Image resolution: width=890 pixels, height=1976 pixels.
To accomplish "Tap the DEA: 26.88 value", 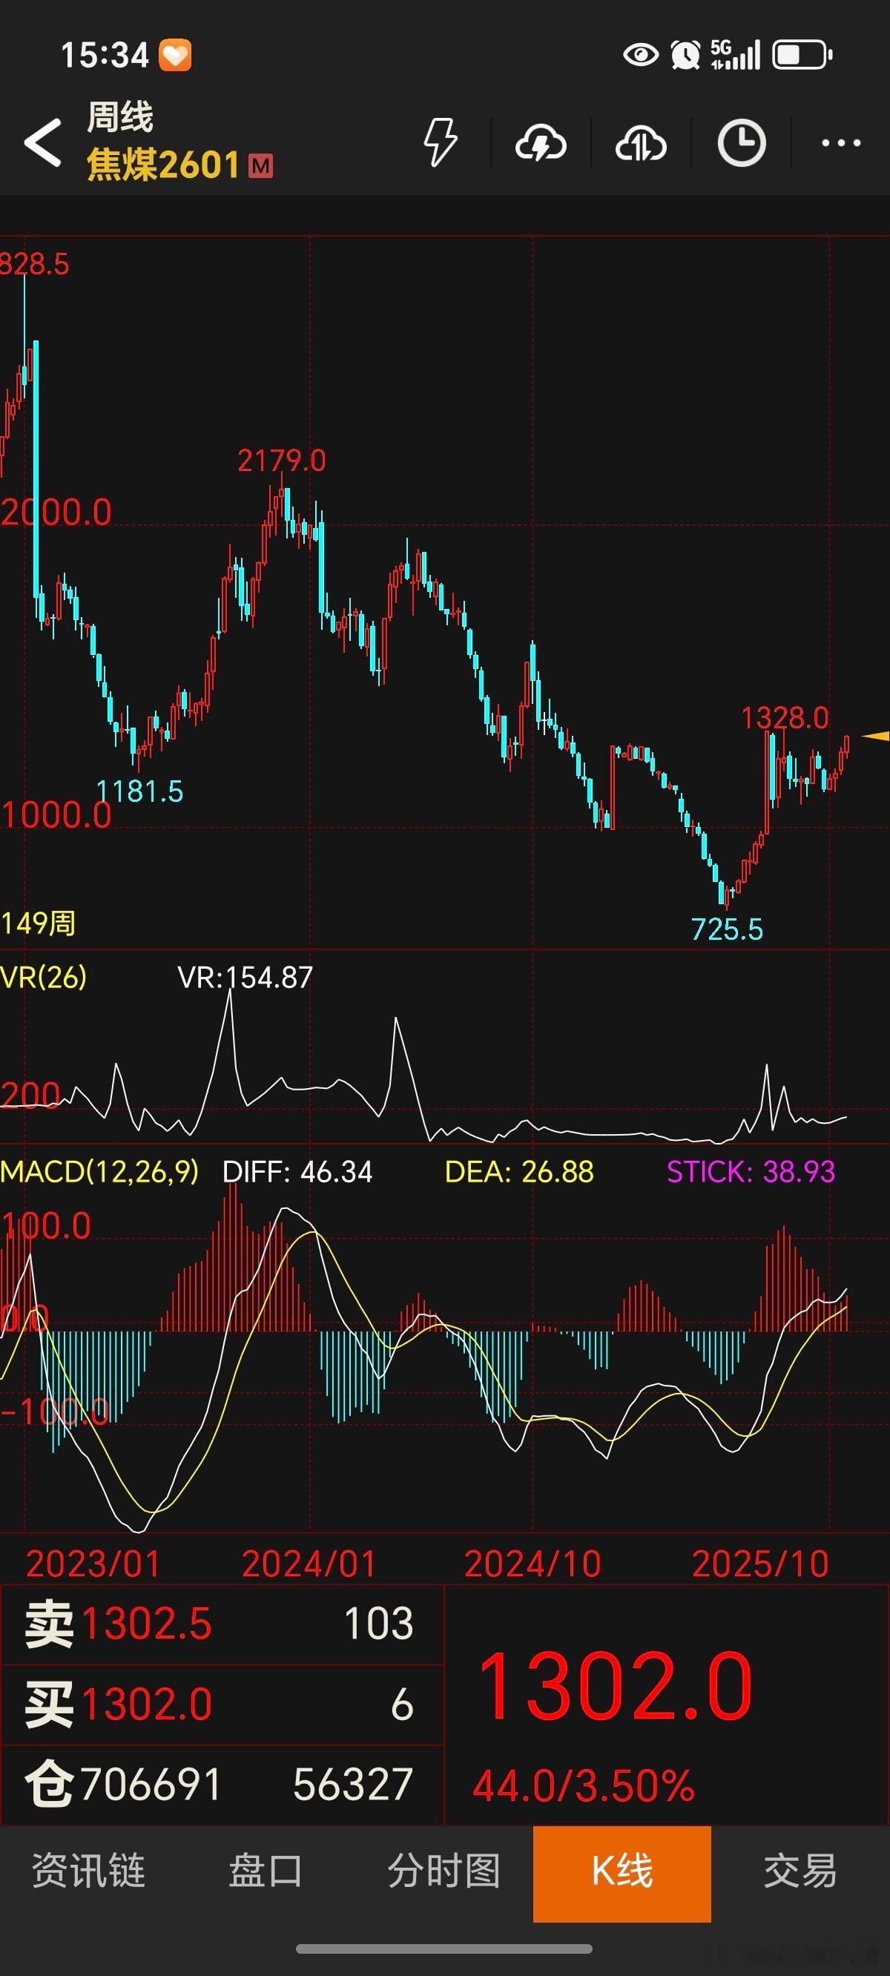I will (519, 1171).
